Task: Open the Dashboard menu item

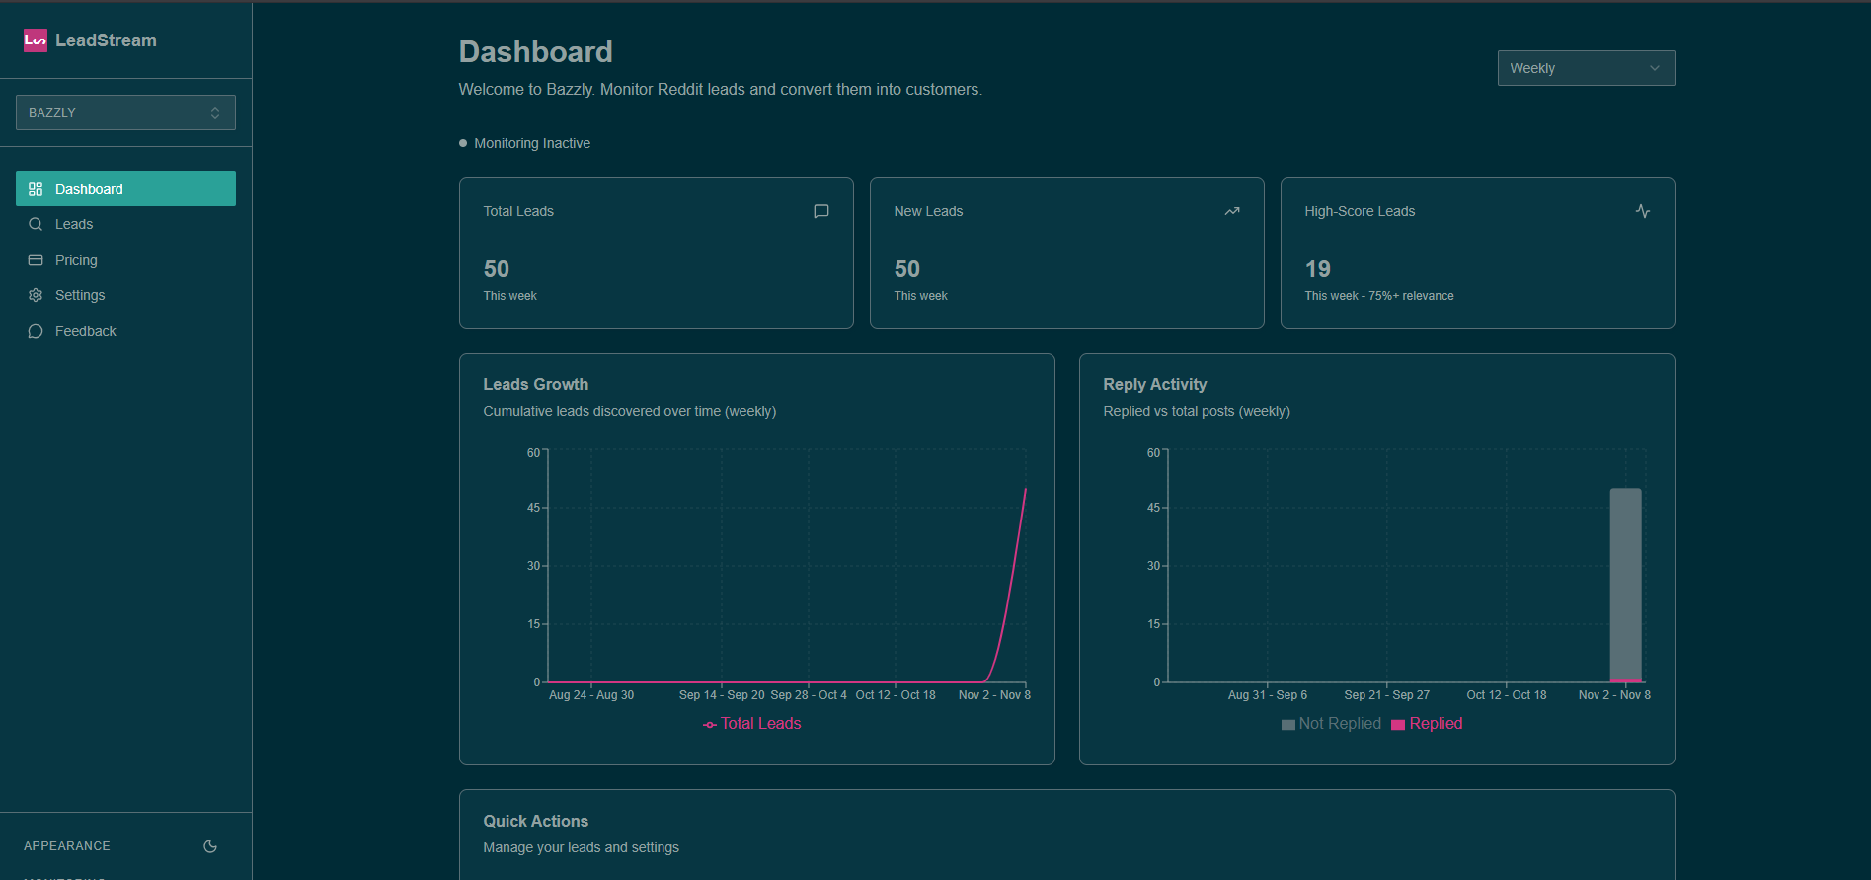Action: point(125,189)
